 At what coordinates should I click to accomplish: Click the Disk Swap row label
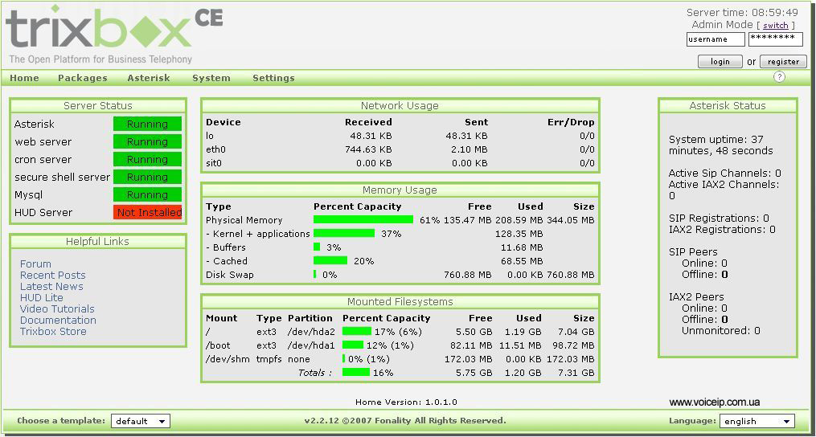pyautogui.click(x=229, y=274)
